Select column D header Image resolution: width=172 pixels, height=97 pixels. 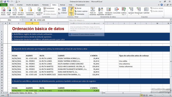(32, 23)
